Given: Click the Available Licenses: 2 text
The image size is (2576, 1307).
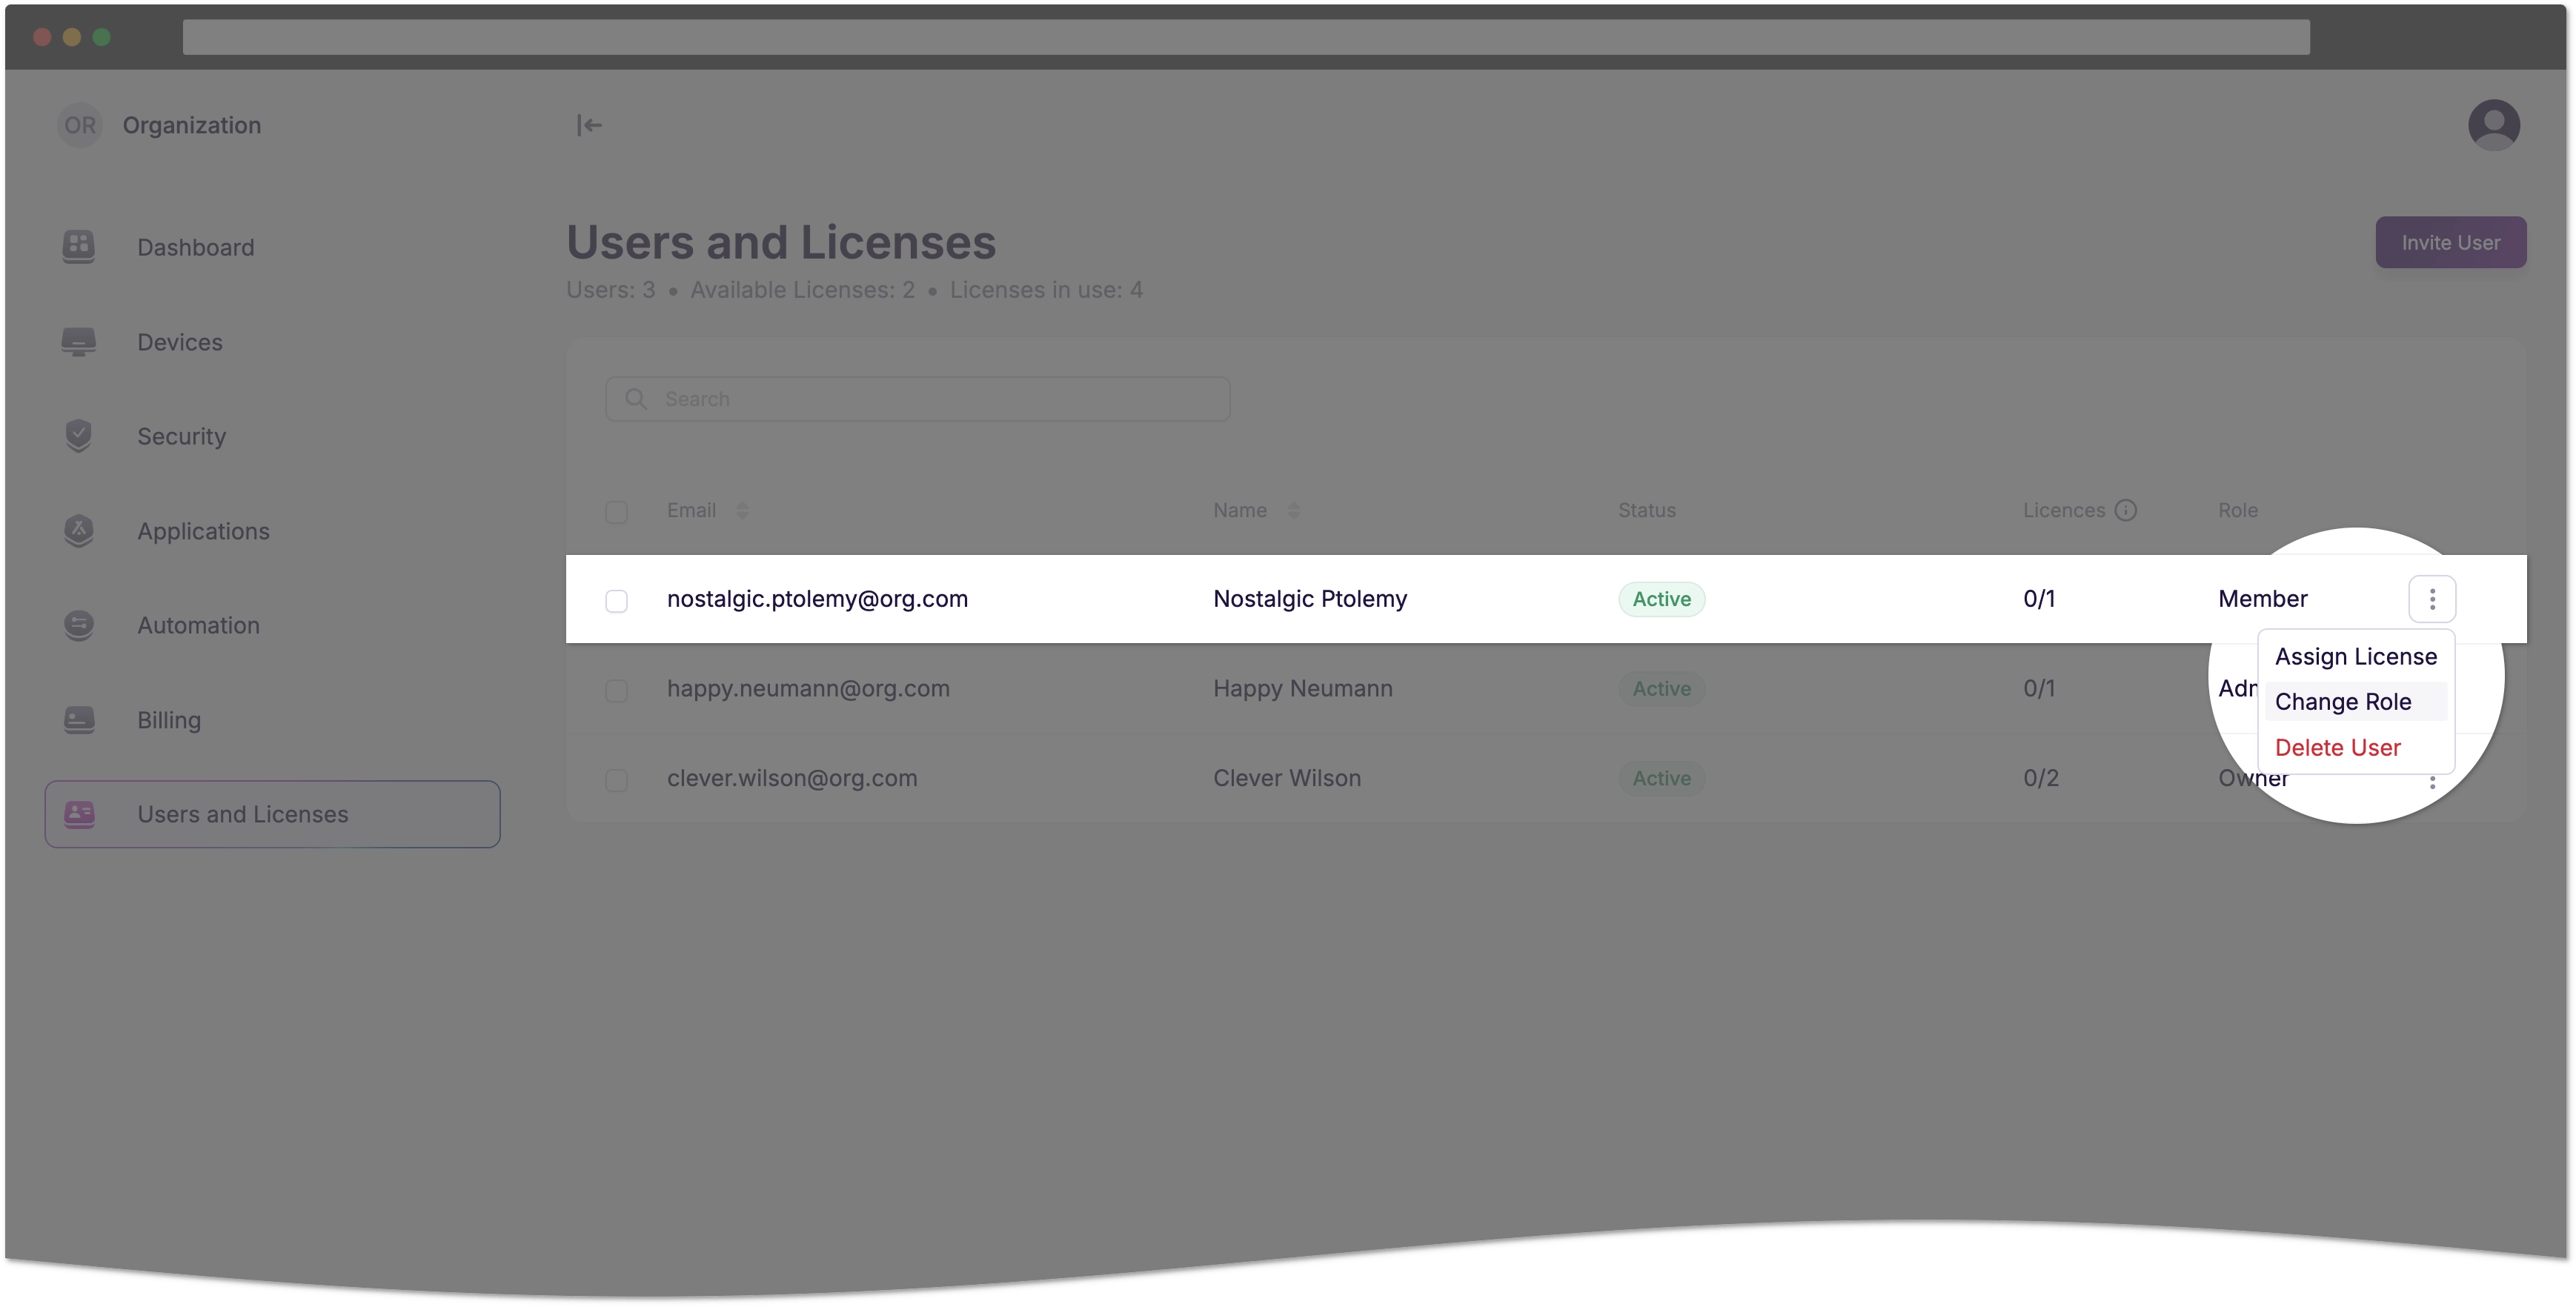Looking at the screenshot, I should [x=802, y=290].
